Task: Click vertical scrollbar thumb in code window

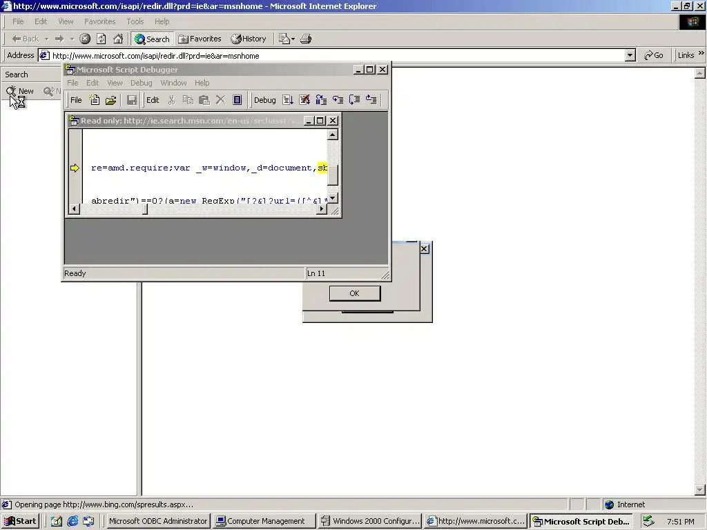Action: pyautogui.click(x=333, y=175)
